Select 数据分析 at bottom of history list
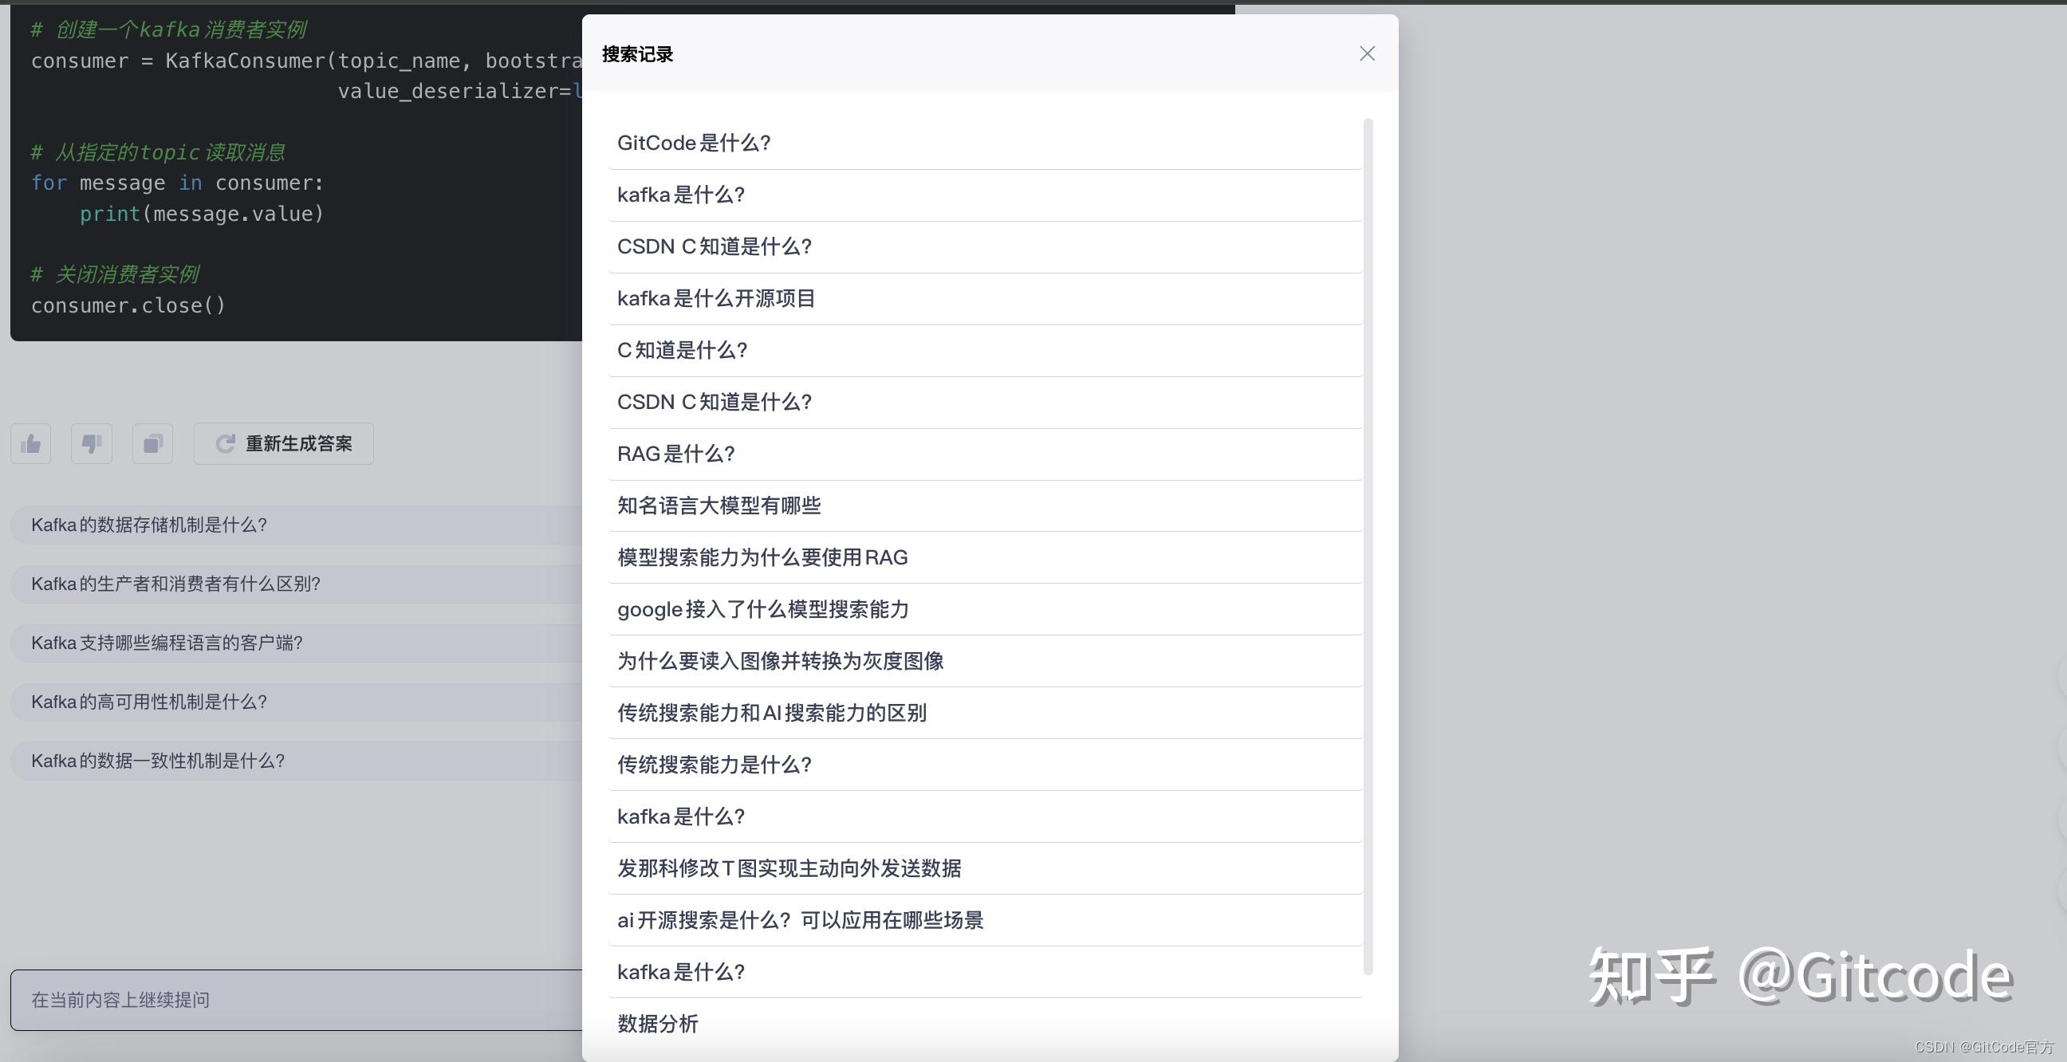Screen dimensions: 2067x1062 pos(658,1025)
